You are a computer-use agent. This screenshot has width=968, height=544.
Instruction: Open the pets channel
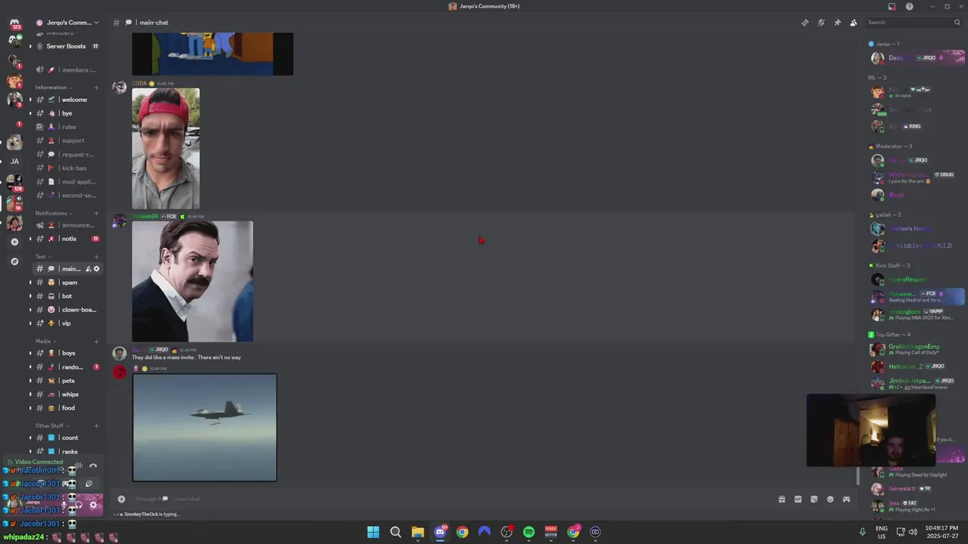point(67,381)
